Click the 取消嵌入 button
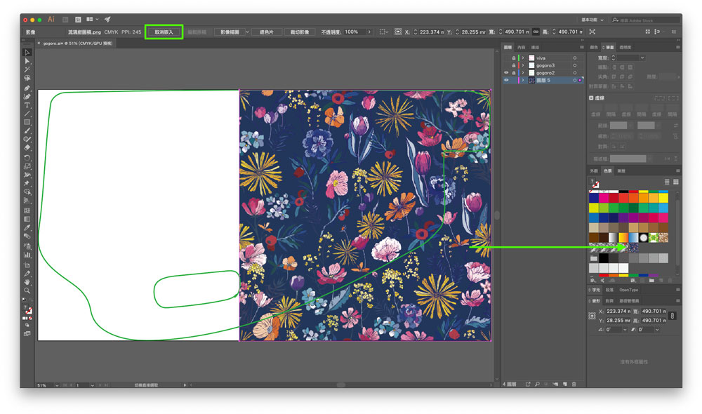The width and height of the screenshot is (702, 414). point(164,32)
